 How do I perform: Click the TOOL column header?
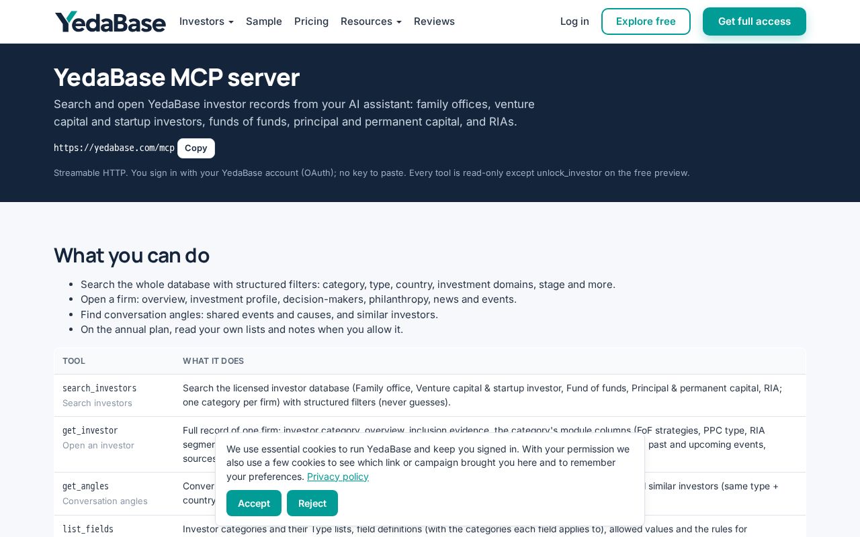click(74, 361)
